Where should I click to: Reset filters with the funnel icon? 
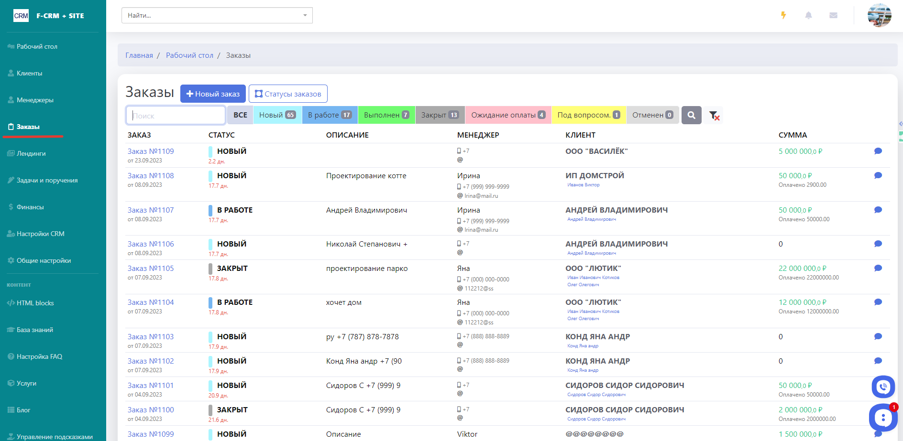click(714, 115)
